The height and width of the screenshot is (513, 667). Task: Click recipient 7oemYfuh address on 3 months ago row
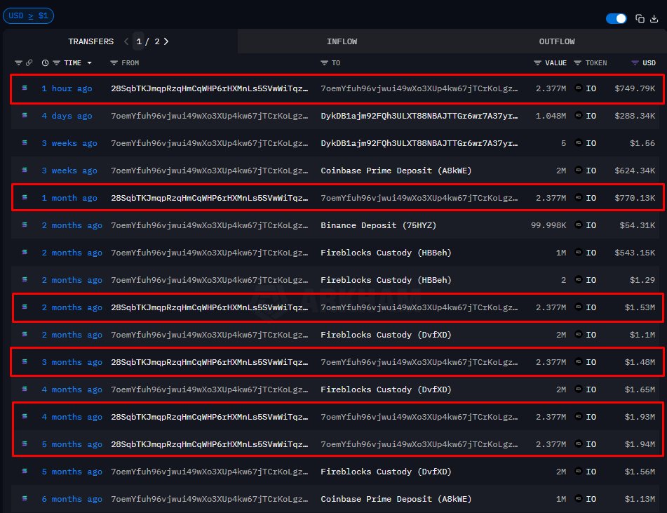(419, 362)
